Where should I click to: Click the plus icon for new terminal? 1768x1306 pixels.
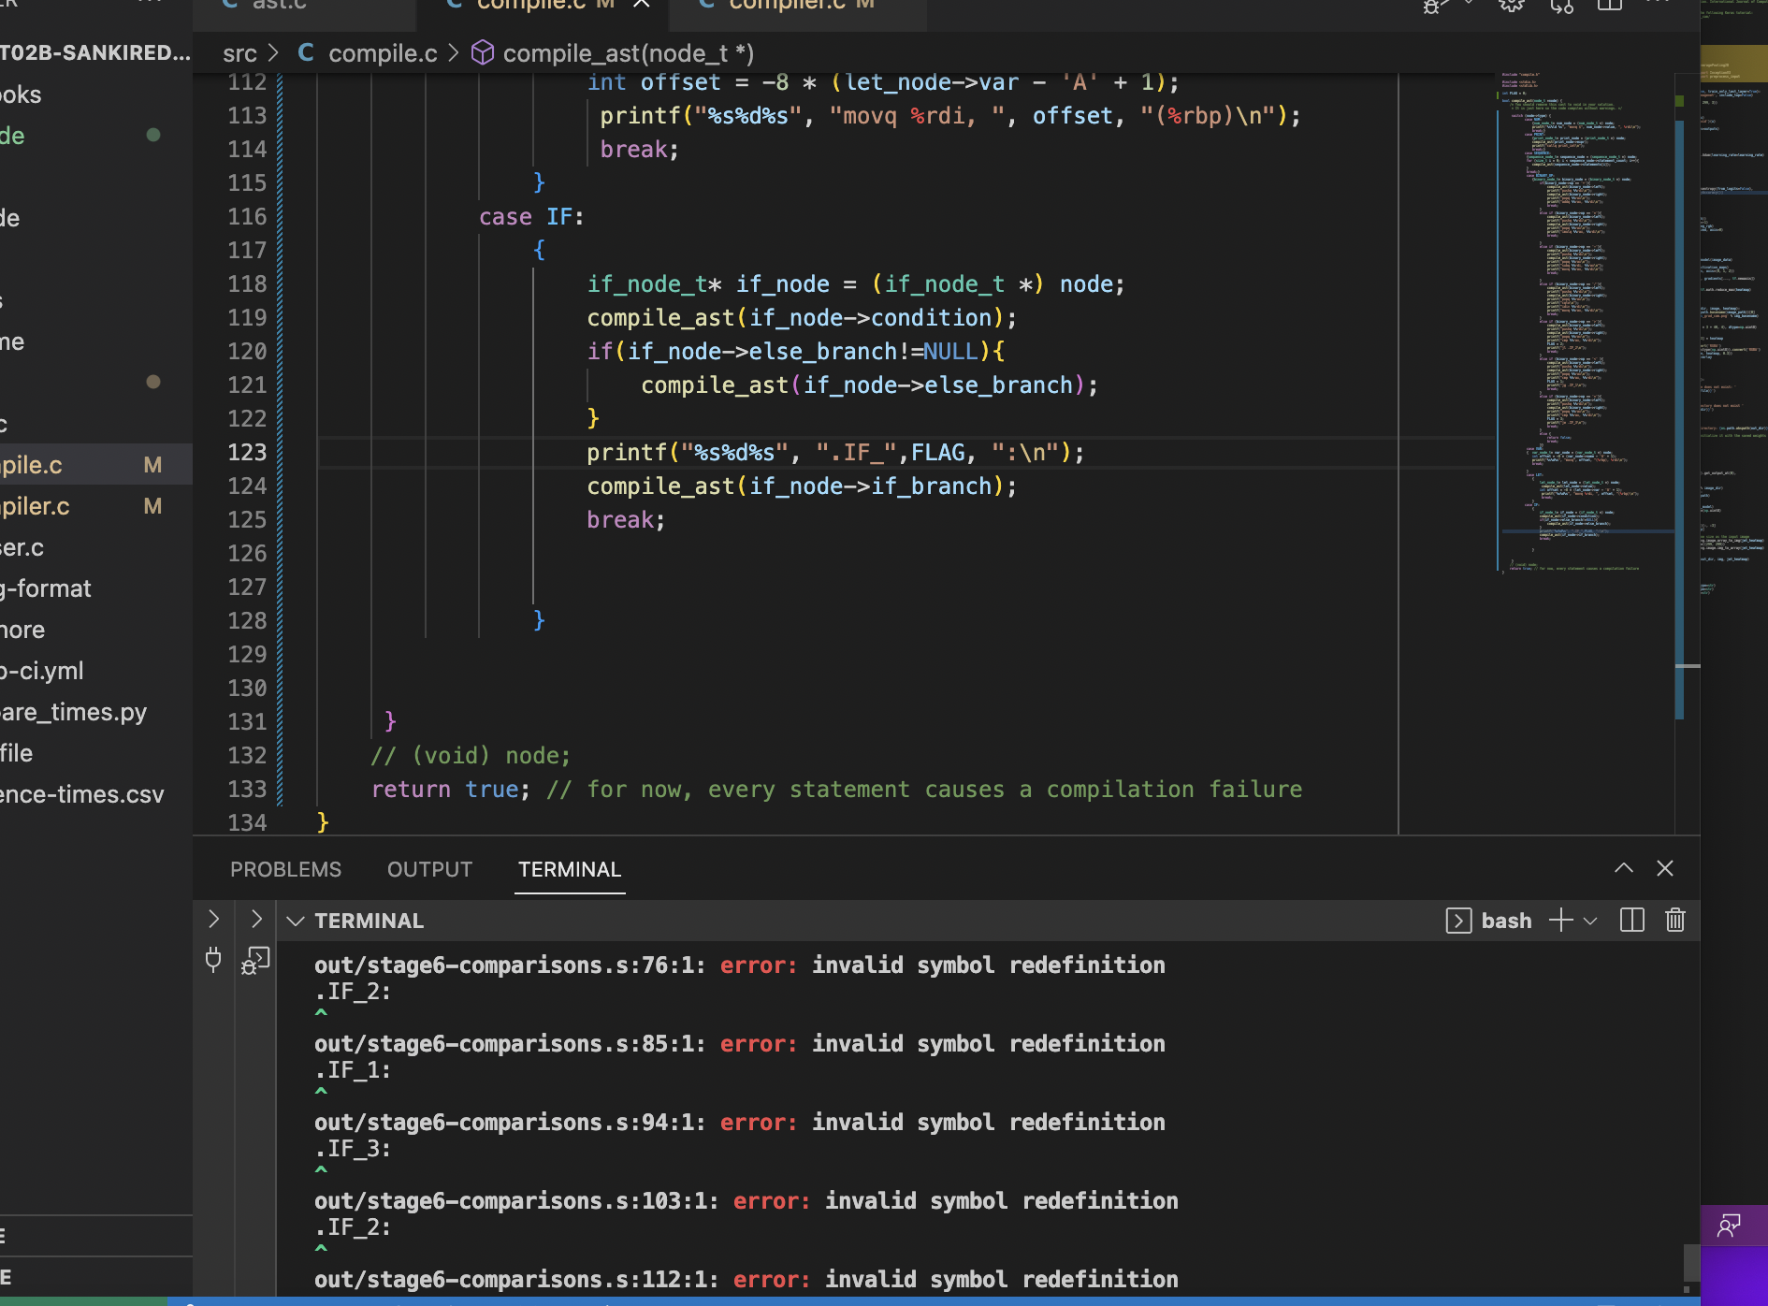click(x=1559, y=921)
